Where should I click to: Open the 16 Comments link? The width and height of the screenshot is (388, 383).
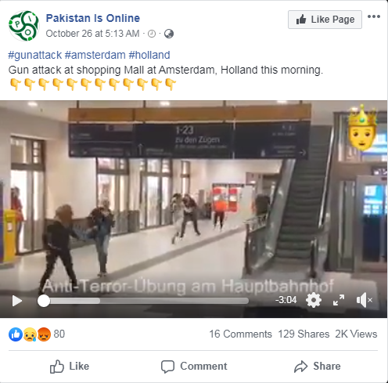[240, 334]
